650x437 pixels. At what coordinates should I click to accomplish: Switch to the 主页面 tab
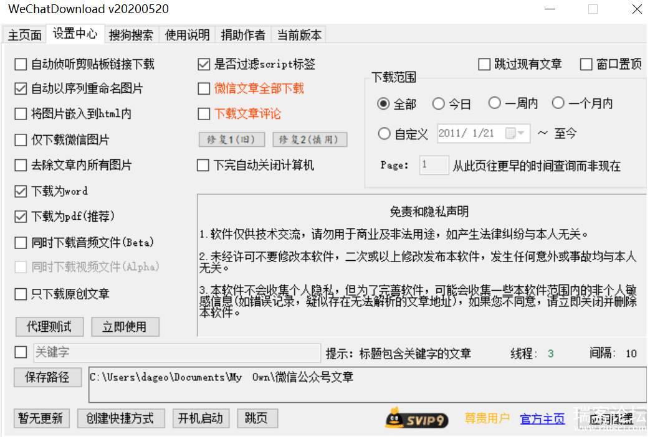(x=24, y=35)
